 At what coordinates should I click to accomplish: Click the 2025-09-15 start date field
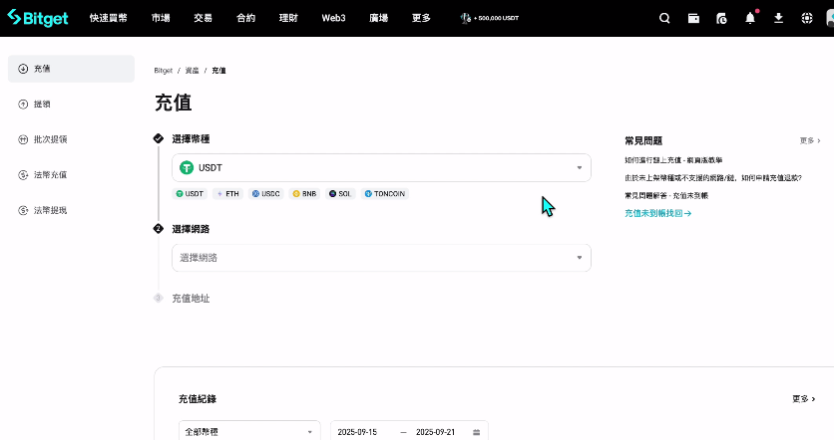[x=358, y=432]
